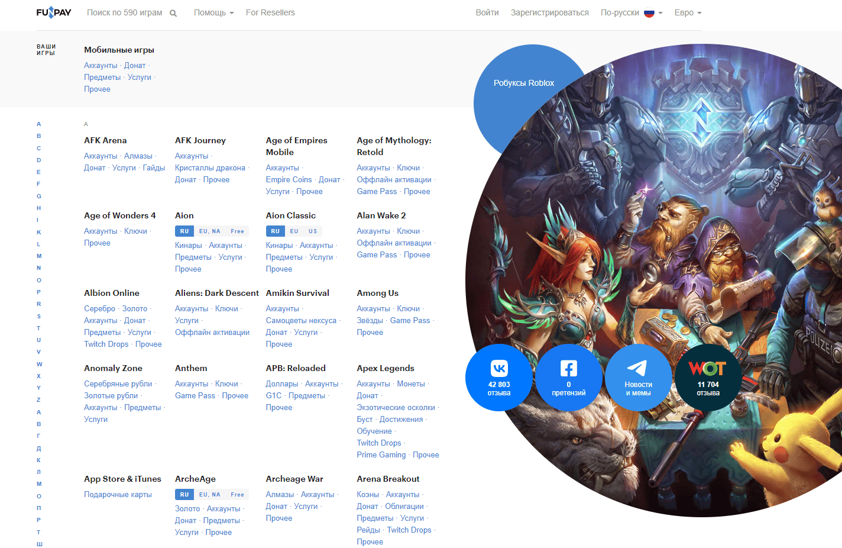Open Age of Mythology: Retold title

pyautogui.click(x=394, y=146)
